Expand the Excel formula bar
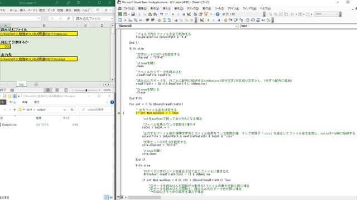This screenshot has width=357, height=200. [x=112, y=18]
